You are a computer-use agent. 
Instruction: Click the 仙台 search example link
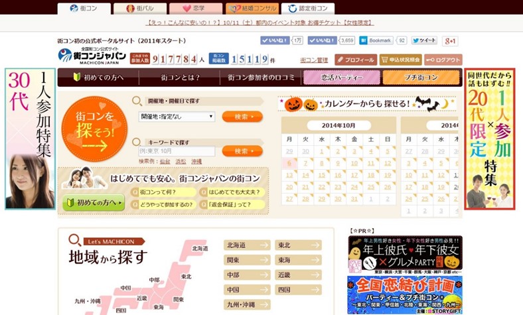click(x=165, y=161)
